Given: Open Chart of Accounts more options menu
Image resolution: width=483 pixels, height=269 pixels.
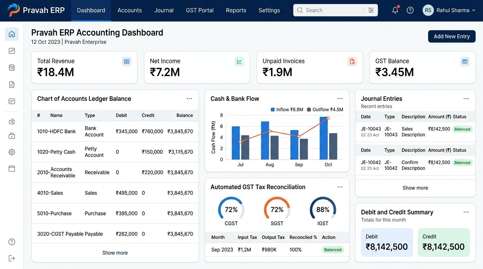Looking at the screenshot, I should (189, 99).
